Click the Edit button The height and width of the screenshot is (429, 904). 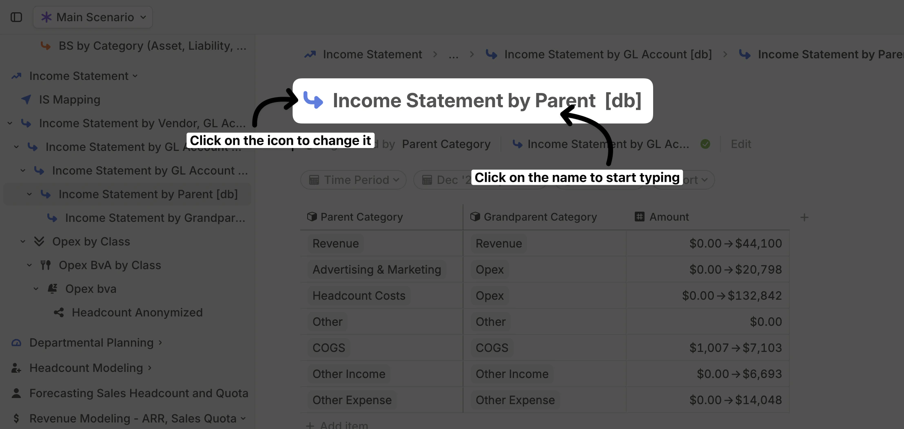pos(741,144)
